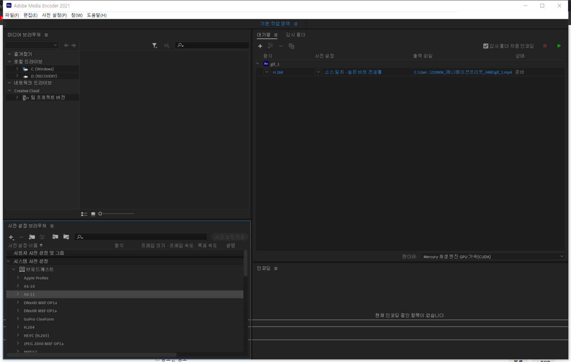This screenshot has height=362, width=571.
Task: Click the Duplicate icon in the queue toolbar
Action: click(291, 46)
